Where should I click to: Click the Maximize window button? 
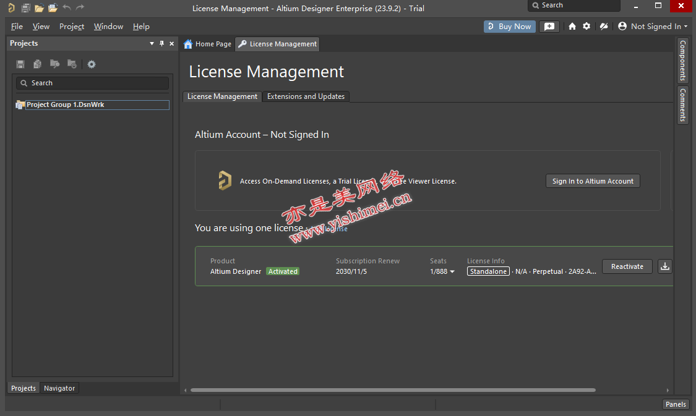658,6
